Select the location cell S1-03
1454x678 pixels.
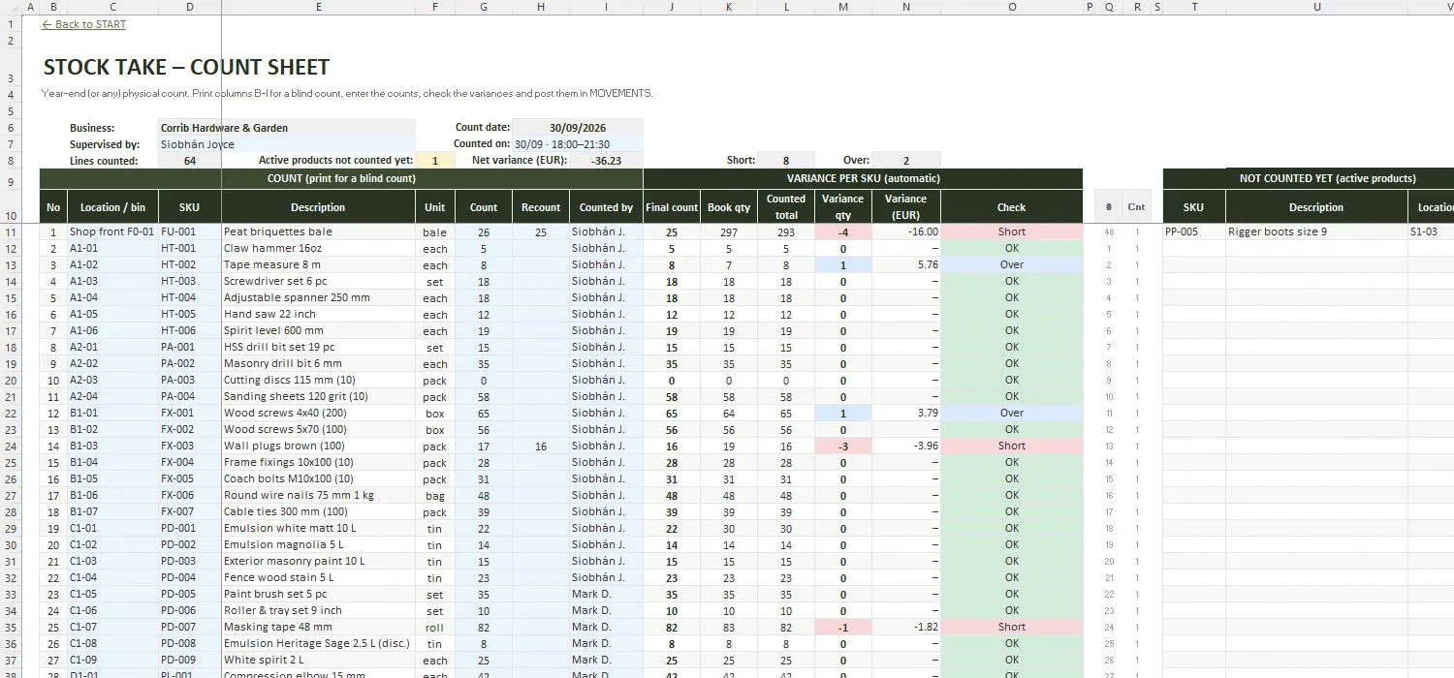pyautogui.click(x=1431, y=232)
